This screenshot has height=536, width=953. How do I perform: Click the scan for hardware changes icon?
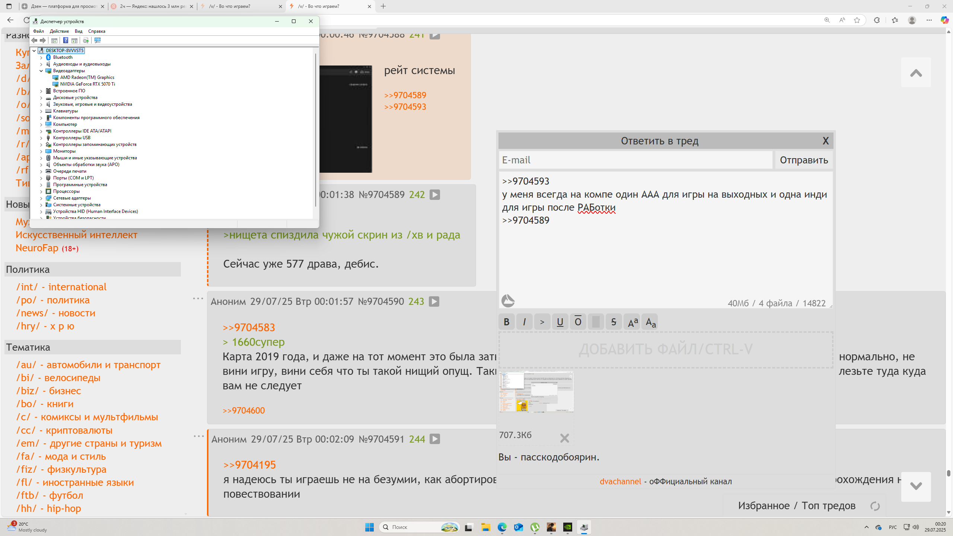click(x=98, y=40)
